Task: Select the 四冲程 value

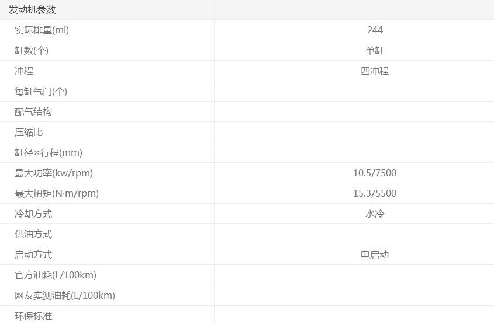Action: 375,71
